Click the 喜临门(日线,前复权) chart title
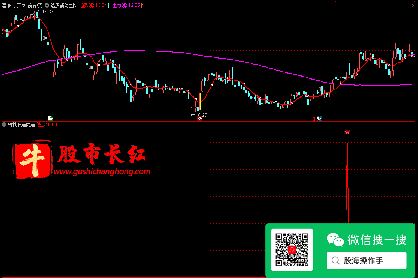Viewport: 418px width, 278px height. tap(23, 5)
